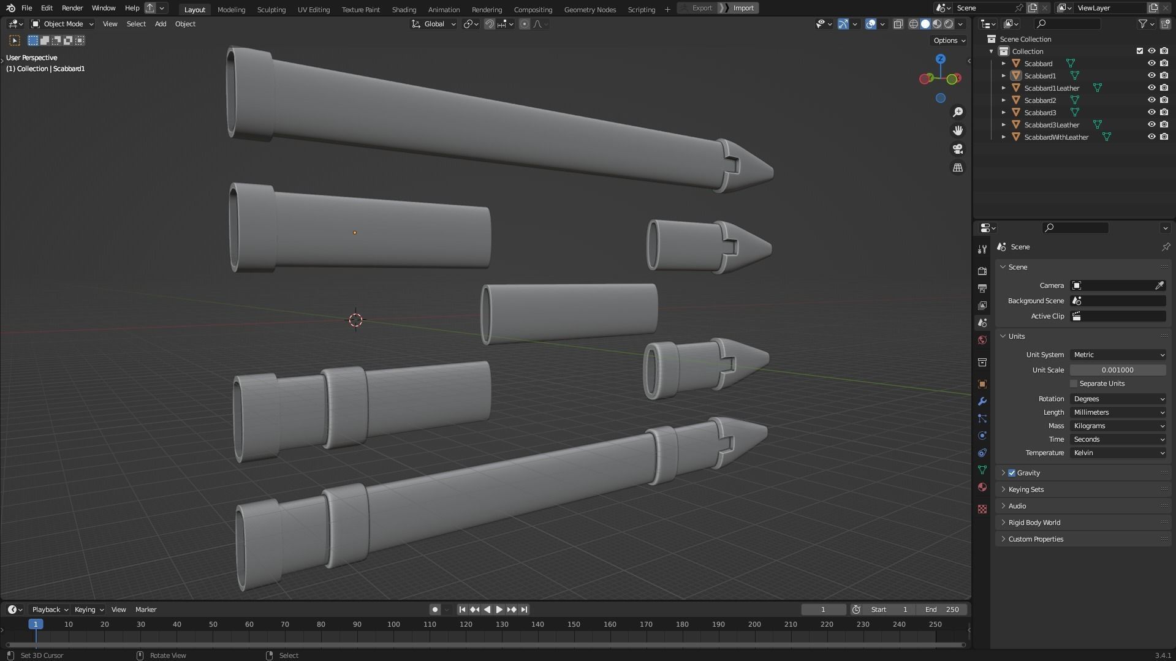Hide Scabbard1Leather in viewport
This screenshot has width=1176, height=661.
1151,88
